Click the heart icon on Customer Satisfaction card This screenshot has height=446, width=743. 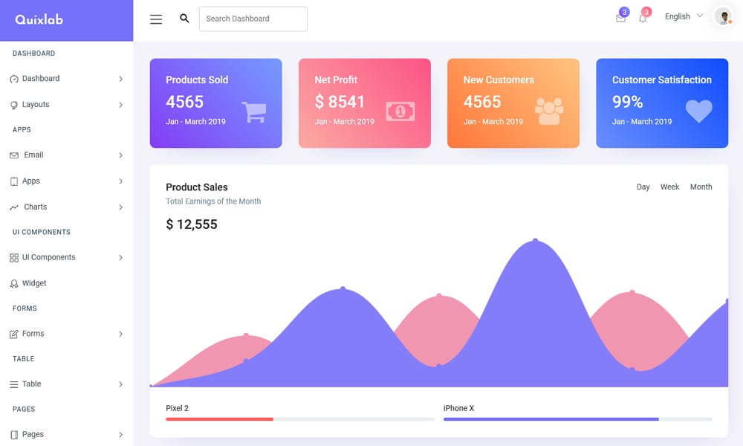pos(698,111)
